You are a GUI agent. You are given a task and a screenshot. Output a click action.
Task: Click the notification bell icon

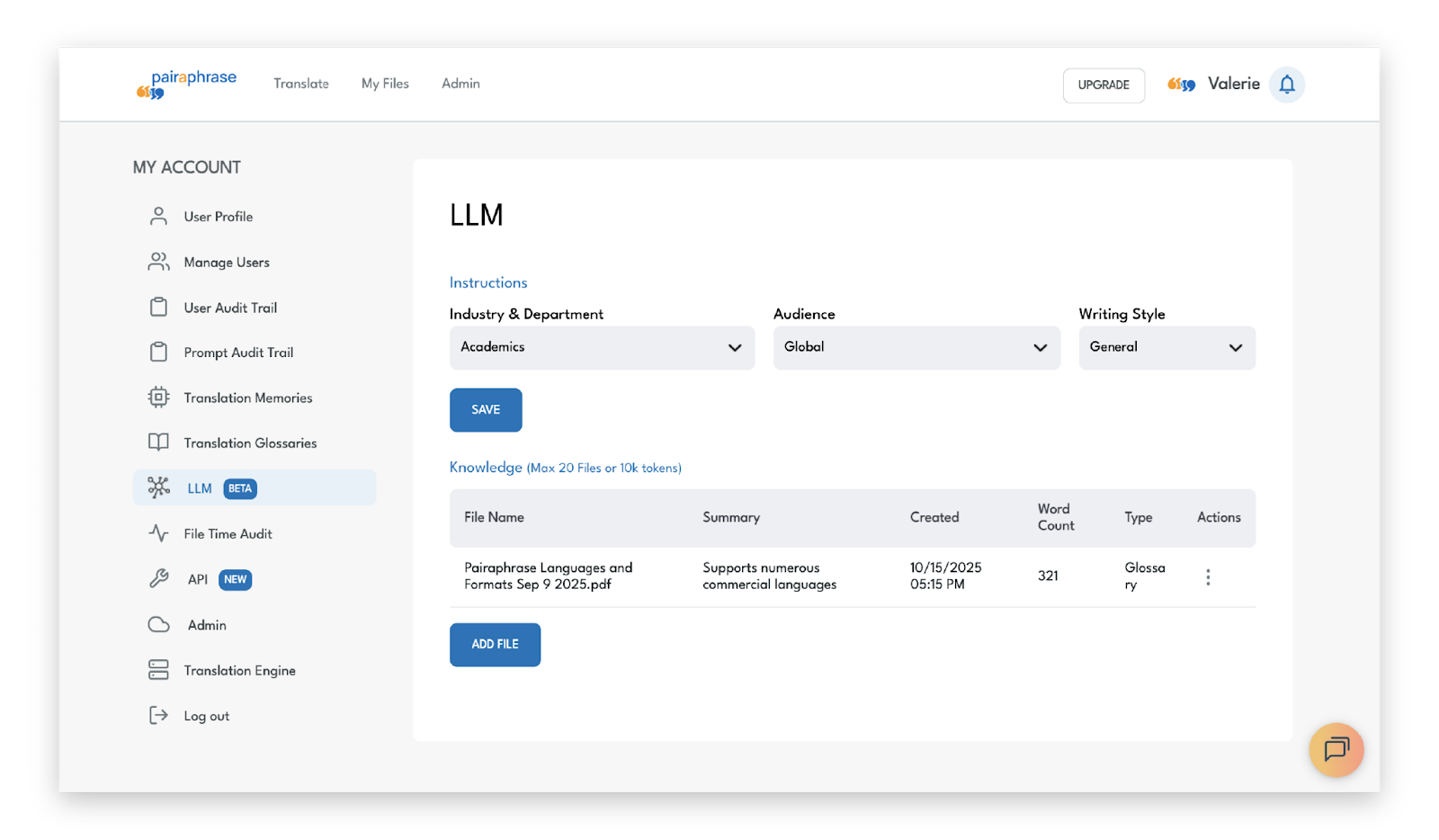1286,85
